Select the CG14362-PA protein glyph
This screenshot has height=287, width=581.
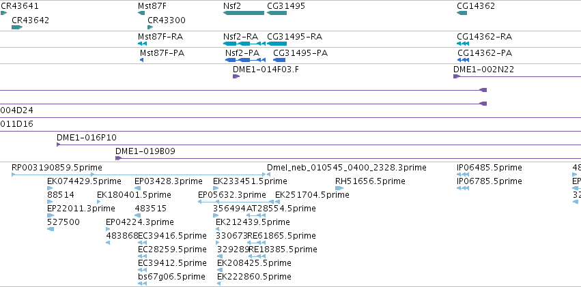(x=463, y=60)
